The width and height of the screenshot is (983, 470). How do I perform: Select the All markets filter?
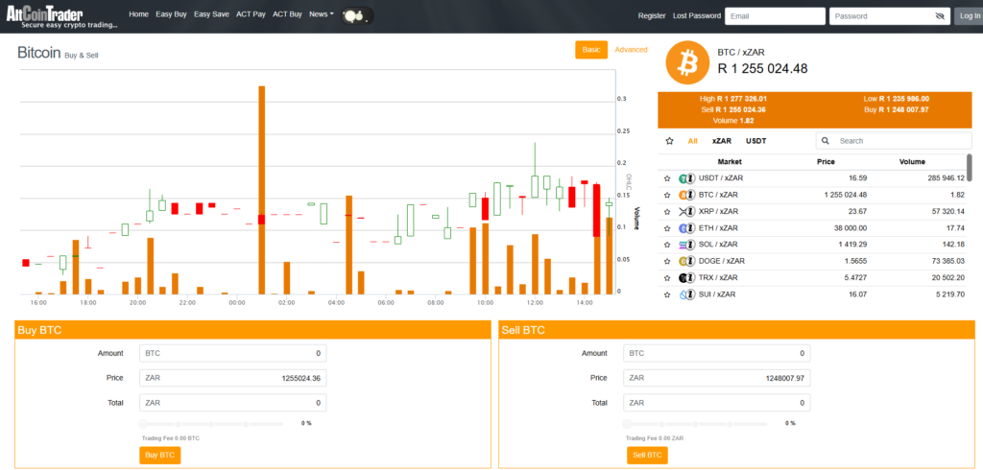(692, 141)
